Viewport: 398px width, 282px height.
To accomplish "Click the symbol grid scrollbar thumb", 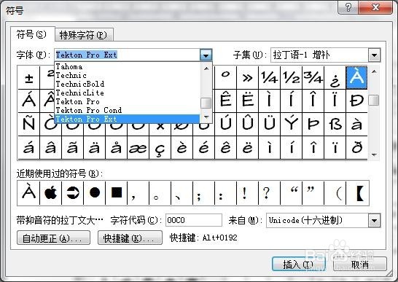I will point(374,100).
